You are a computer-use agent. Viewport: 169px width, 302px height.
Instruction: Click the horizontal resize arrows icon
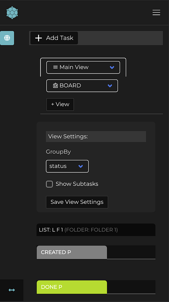coord(12,290)
